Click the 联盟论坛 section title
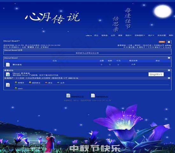This screenshot has height=153, width=175. coord(9,70)
